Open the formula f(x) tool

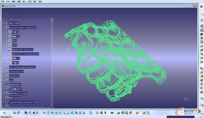(x=15, y=113)
